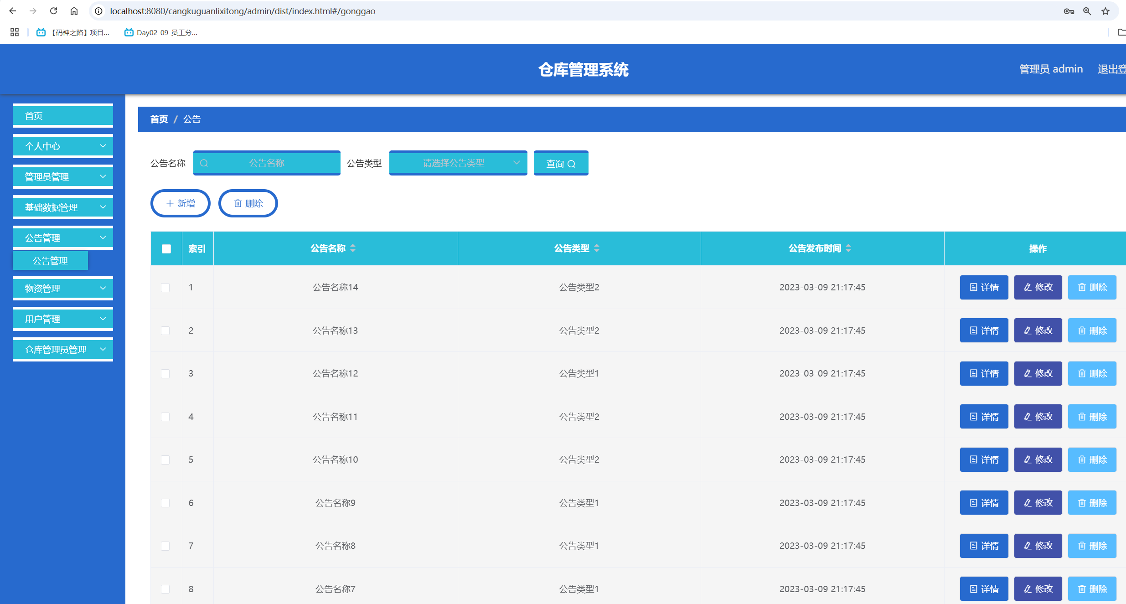Click the password key icon
This screenshot has width=1126, height=604.
(x=1069, y=11)
